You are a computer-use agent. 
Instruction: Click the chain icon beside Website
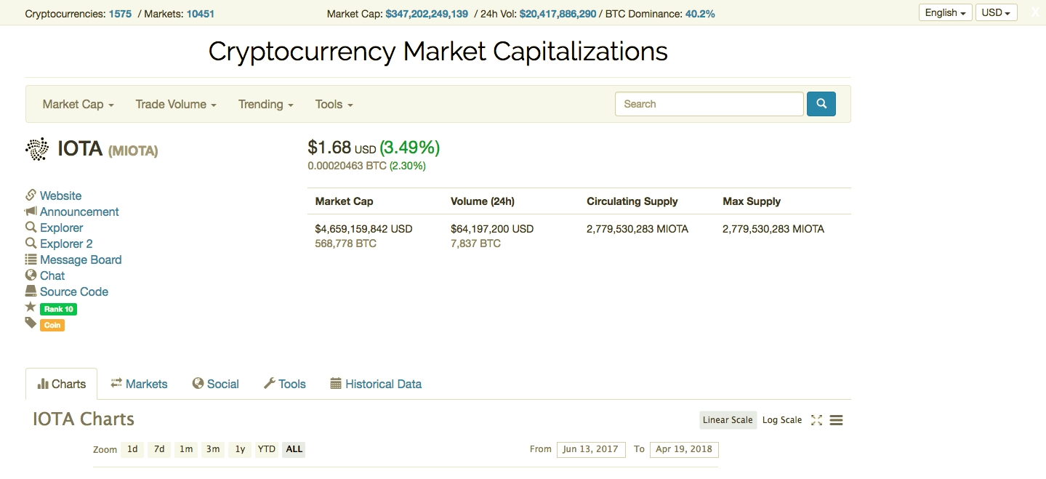(x=31, y=196)
